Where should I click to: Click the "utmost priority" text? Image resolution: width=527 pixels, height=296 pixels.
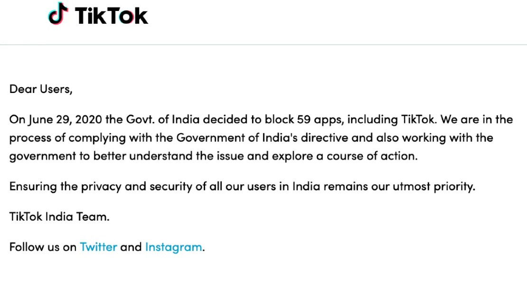click(x=433, y=186)
